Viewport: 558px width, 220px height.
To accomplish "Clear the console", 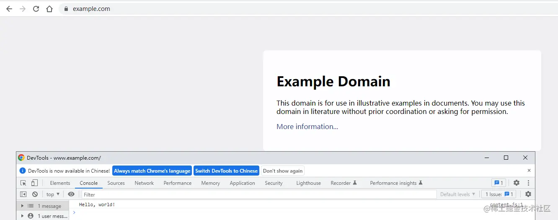I will pyautogui.click(x=35, y=194).
